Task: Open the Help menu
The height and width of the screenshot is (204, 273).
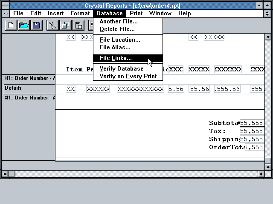Action: coord(184,13)
